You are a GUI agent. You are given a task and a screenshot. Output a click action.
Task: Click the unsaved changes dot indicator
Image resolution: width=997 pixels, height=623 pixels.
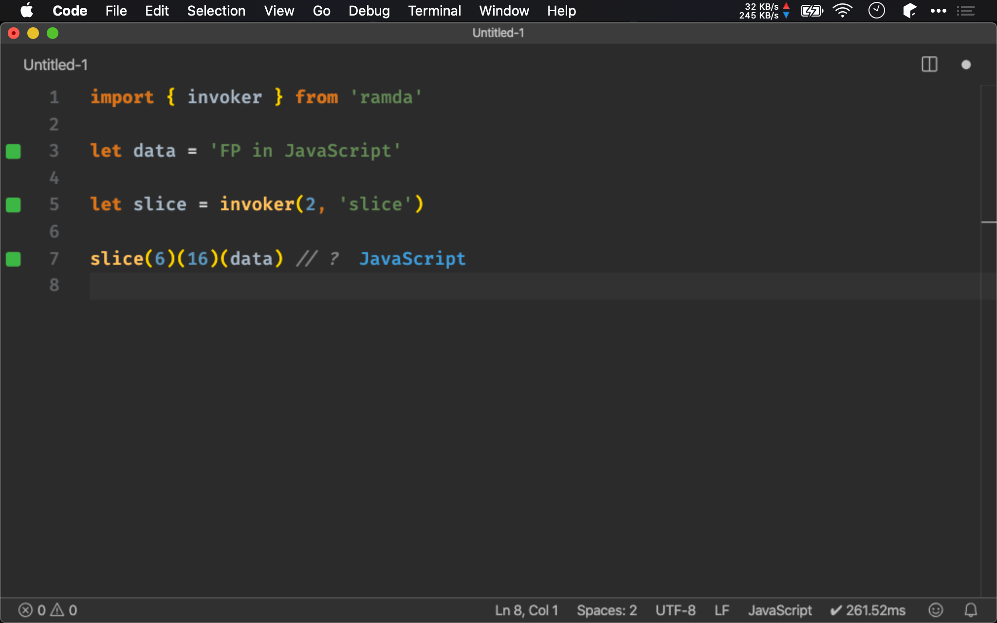pos(966,64)
